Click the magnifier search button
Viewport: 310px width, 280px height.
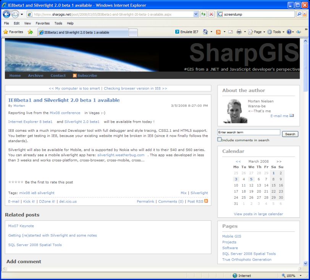click(x=299, y=14)
